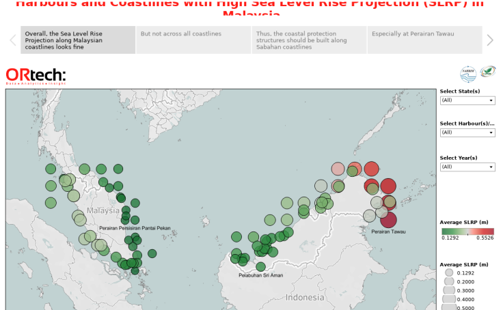Click the Average SLRP color gradient legend
The height and width of the screenshot is (310, 503).
467,231
